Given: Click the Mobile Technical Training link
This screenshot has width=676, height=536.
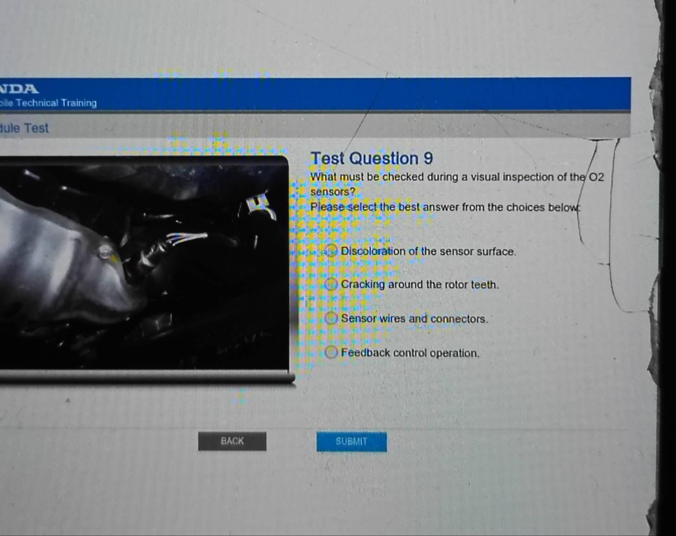Looking at the screenshot, I should tap(48, 103).
